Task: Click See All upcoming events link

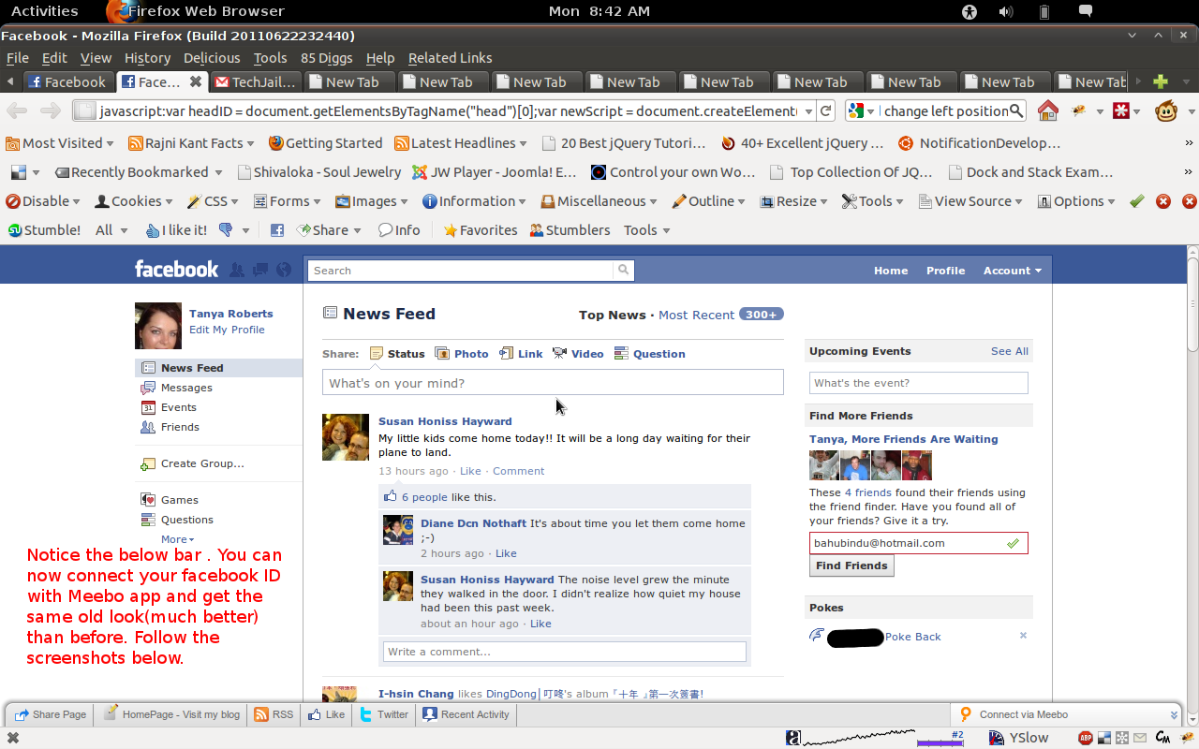Action: tap(1010, 351)
